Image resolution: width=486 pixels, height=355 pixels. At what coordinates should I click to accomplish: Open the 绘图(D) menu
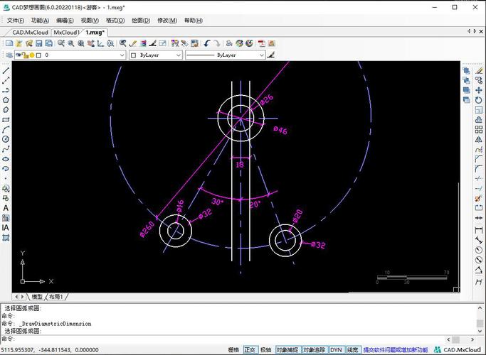coord(141,21)
